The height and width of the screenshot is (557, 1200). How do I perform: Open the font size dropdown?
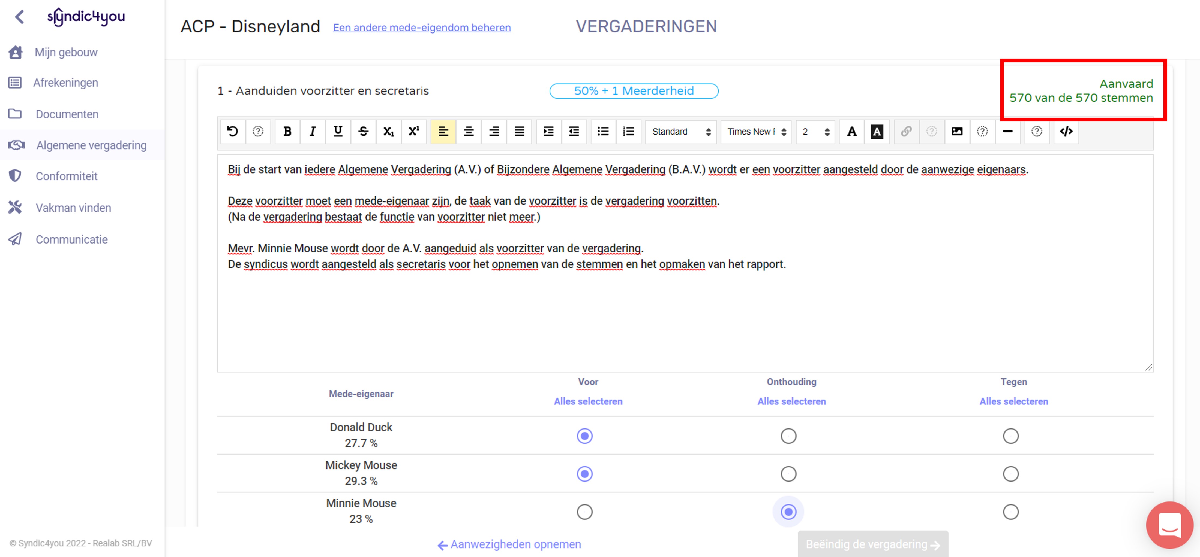pos(815,132)
